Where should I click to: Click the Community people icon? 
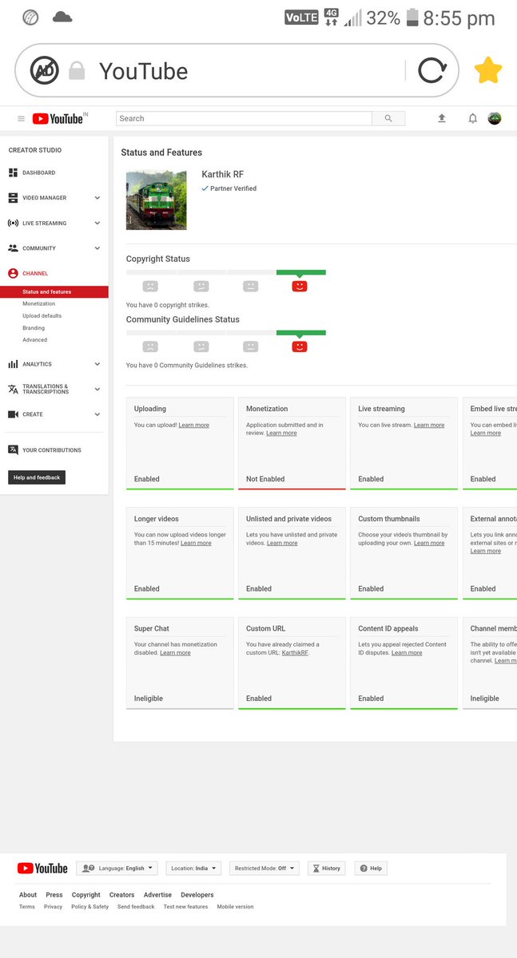click(13, 248)
